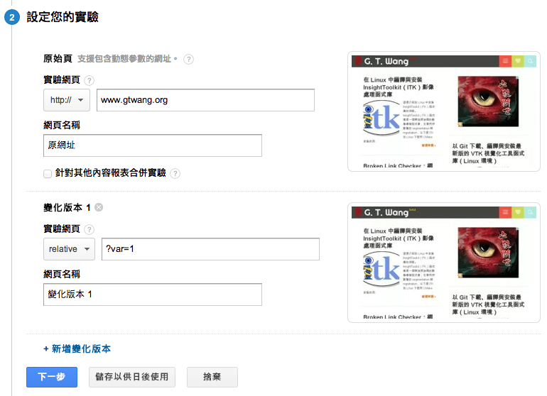
Task: Click red menu icon in original page preview
Action: pos(505,61)
